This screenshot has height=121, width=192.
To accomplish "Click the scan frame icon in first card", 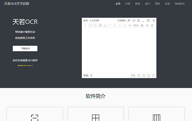I will 35,118.
